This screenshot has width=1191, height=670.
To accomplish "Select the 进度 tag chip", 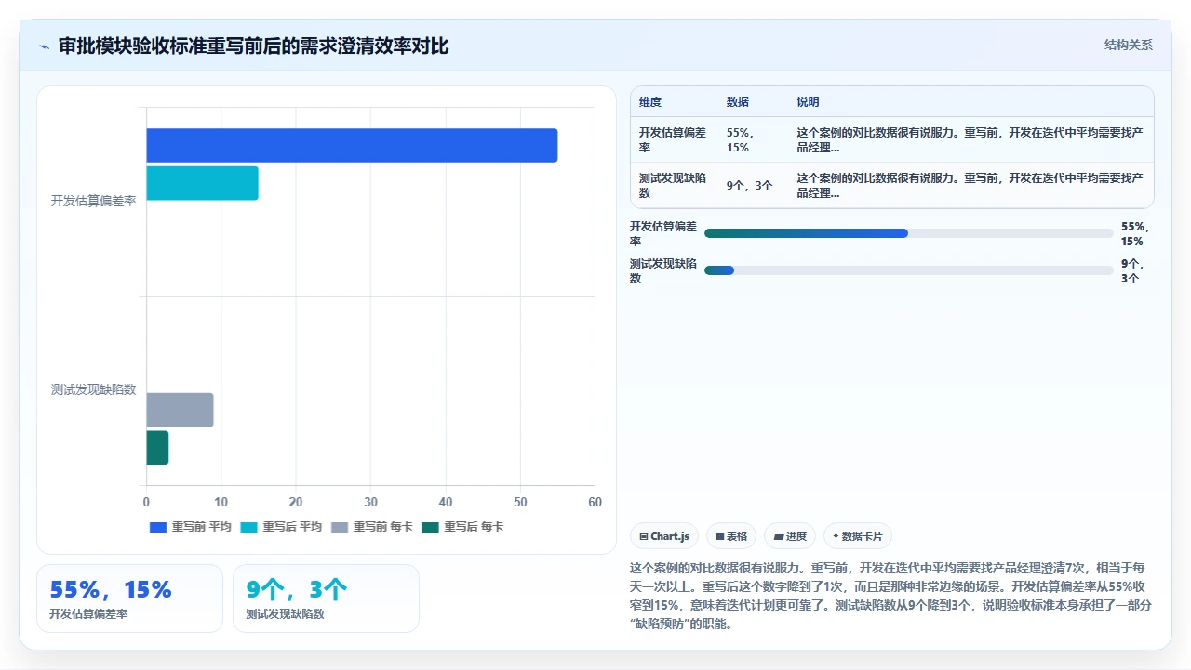I will click(x=790, y=536).
